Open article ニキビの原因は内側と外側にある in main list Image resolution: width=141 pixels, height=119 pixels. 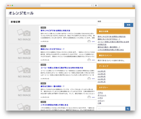pos(54,105)
